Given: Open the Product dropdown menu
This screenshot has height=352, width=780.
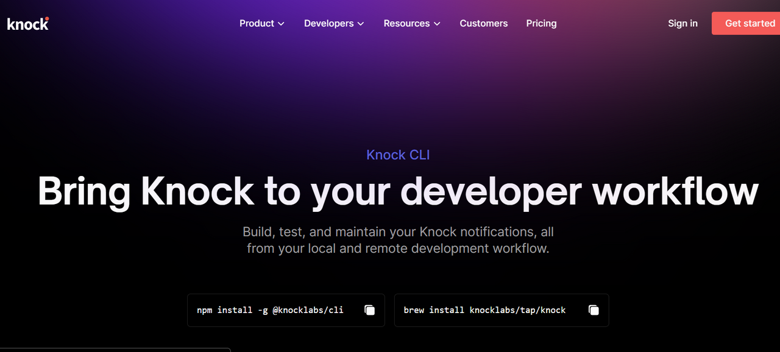Looking at the screenshot, I should (x=262, y=23).
